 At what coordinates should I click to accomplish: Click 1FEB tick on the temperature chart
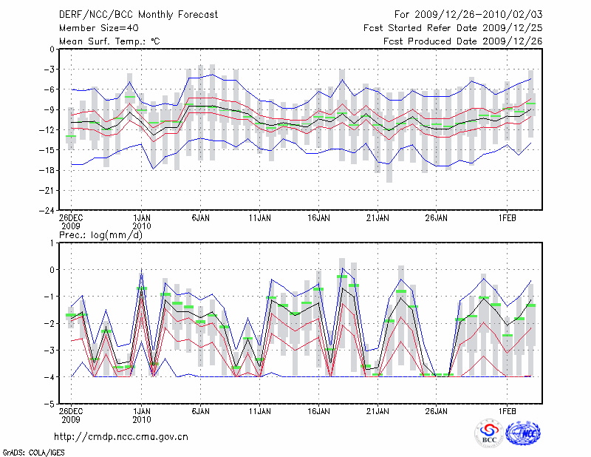tap(507, 218)
